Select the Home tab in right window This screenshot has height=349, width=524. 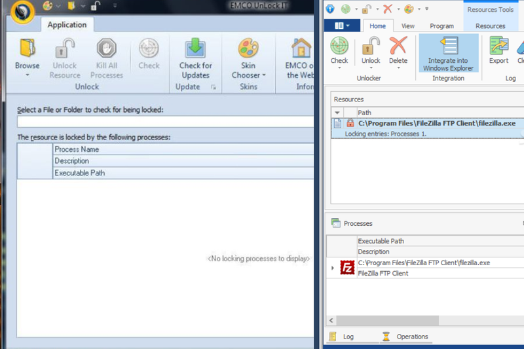pos(377,26)
